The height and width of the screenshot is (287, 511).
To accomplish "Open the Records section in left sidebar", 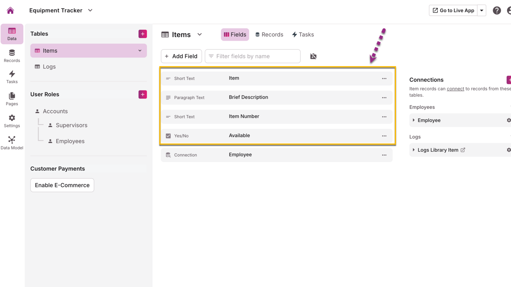I will pyautogui.click(x=12, y=56).
